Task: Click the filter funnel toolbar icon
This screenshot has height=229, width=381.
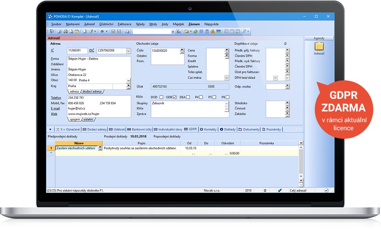Action: pos(178,31)
